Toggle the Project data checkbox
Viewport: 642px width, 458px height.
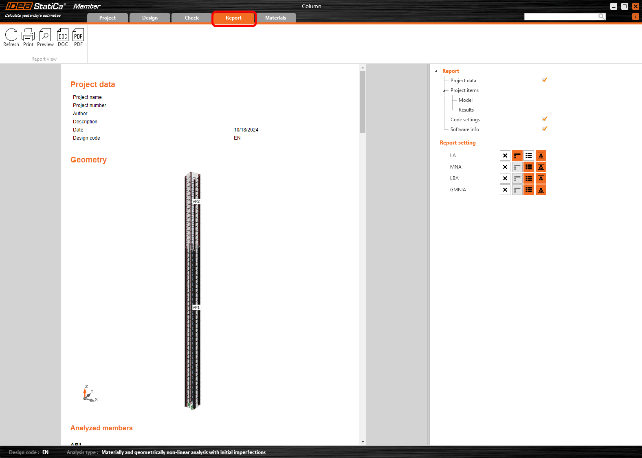545,80
